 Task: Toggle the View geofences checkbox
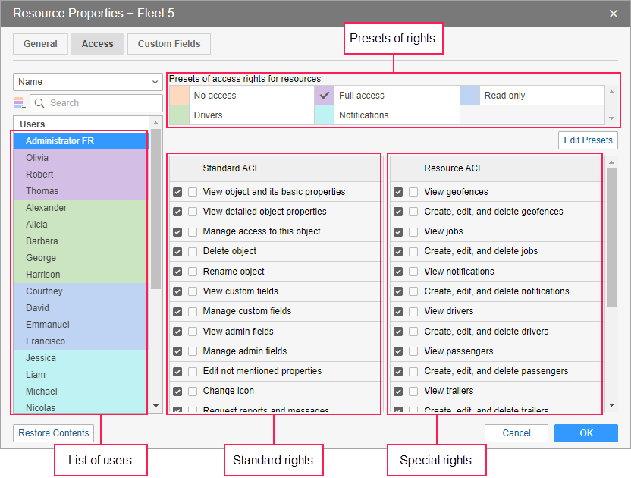(x=398, y=192)
